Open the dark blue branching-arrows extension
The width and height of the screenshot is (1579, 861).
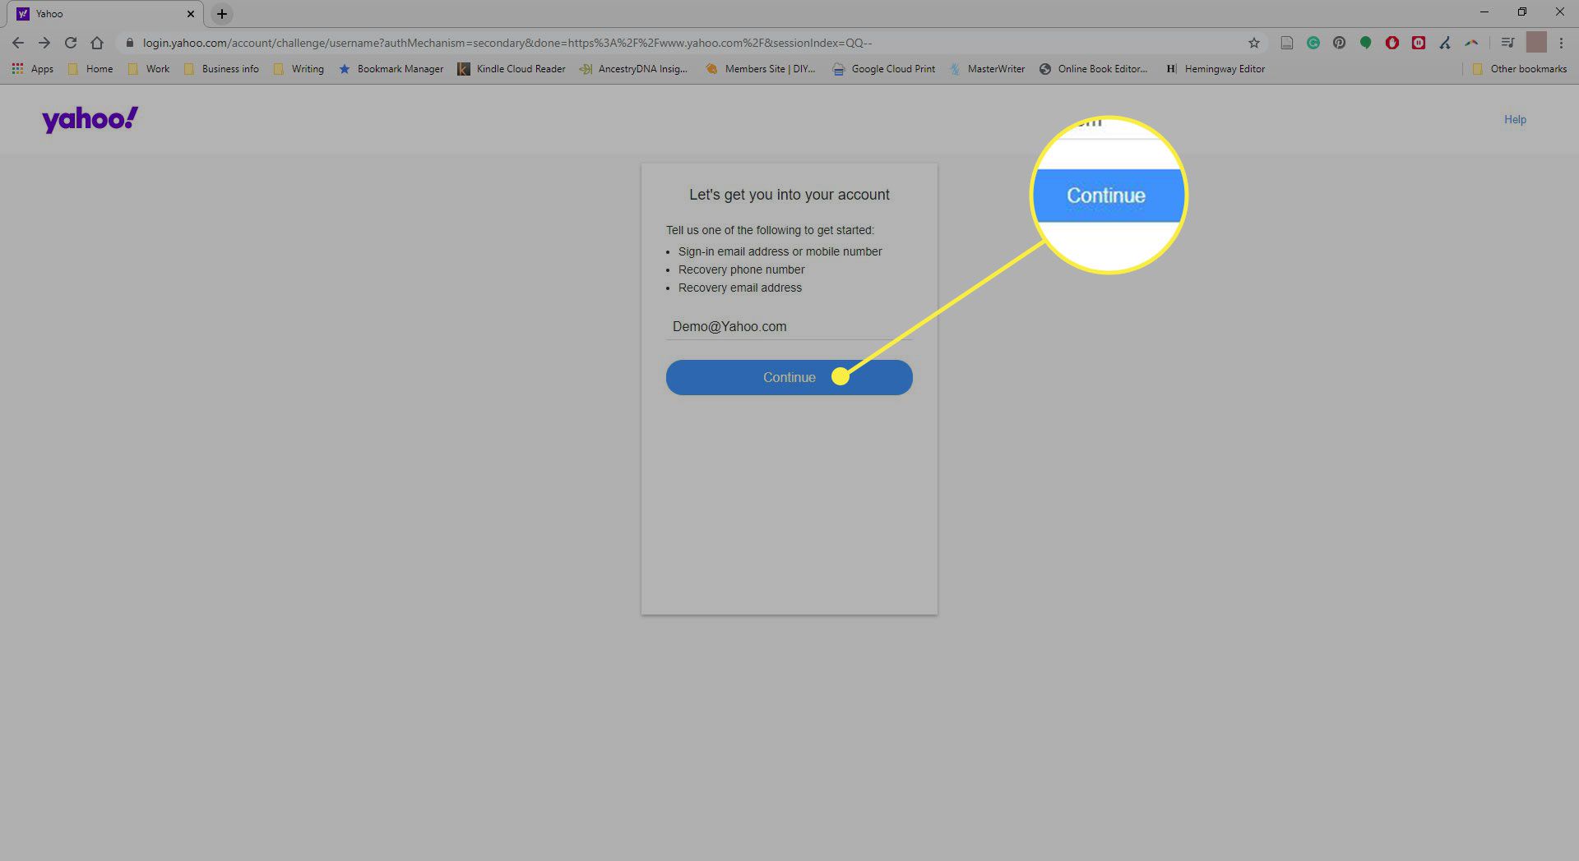point(1445,43)
